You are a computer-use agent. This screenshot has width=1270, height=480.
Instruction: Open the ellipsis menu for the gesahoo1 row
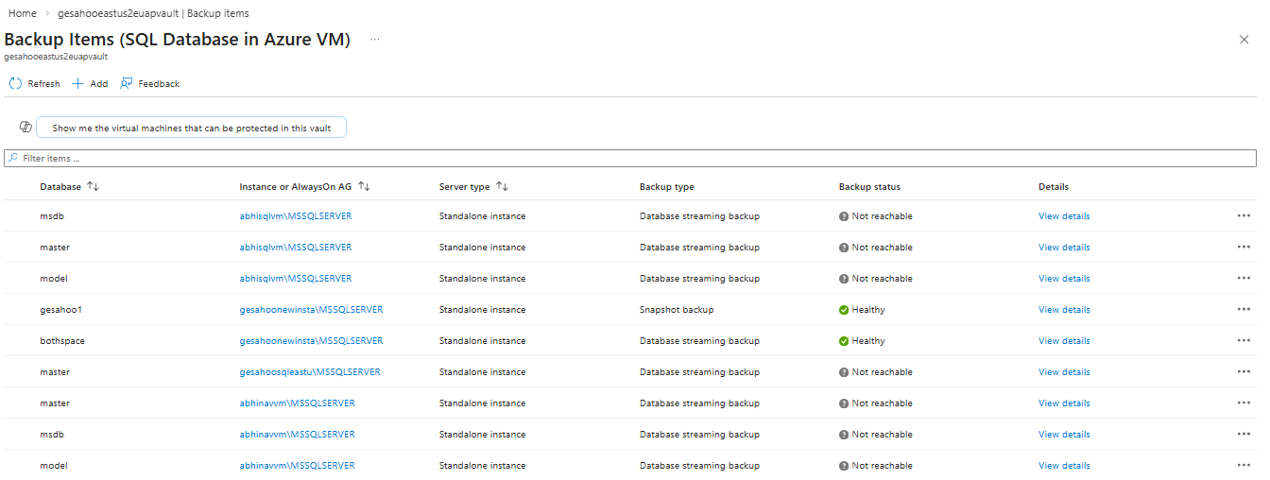tap(1244, 310)
